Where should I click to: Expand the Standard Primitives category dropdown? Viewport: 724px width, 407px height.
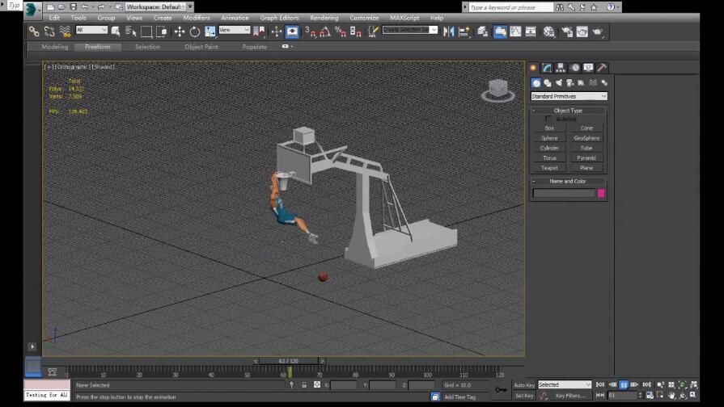coord(569,96)
